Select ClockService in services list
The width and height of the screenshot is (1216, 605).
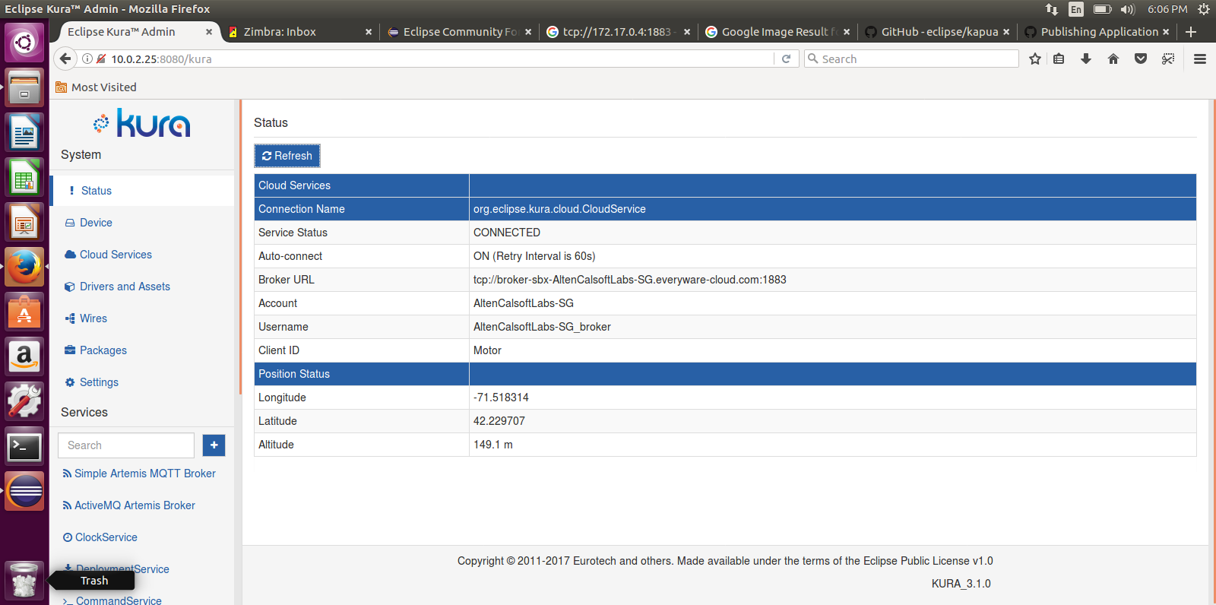100,537
